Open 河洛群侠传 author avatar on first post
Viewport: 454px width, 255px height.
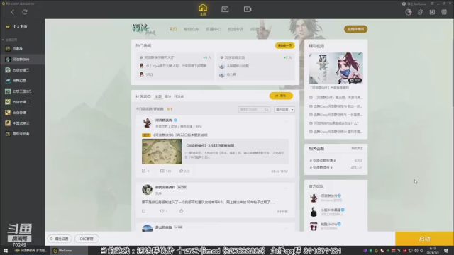pos(147,123)
